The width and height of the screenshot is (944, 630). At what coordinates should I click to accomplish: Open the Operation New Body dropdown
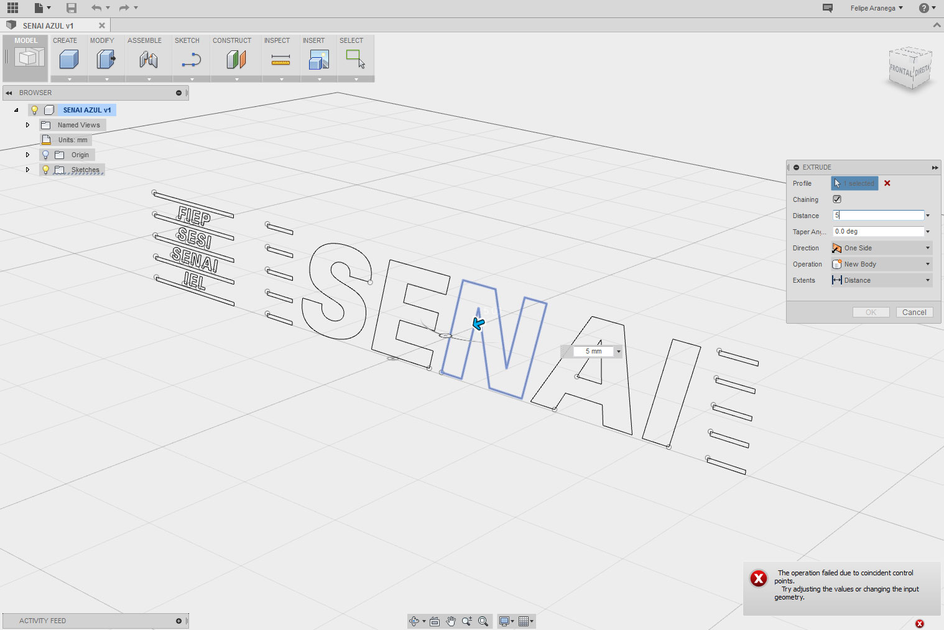882,264
